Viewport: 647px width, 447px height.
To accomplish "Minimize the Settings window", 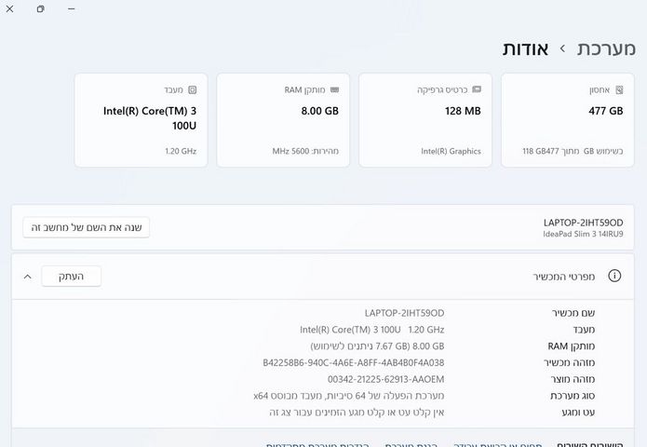I will (72, 8).
